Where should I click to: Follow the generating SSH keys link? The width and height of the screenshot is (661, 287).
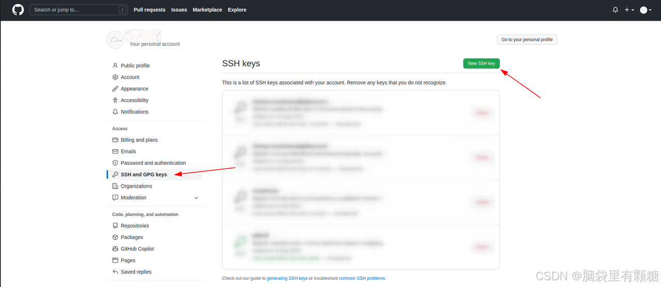287,278
